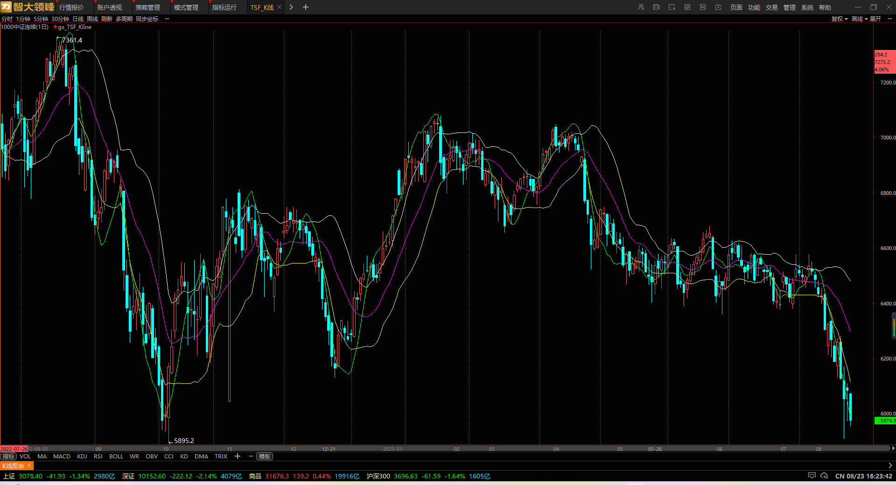Select 30分钟 period
896x485 pixels.
(60, 19)
